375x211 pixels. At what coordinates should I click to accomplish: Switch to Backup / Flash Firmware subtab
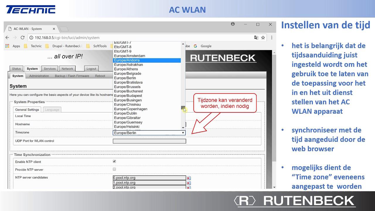(x=72, y=76)
